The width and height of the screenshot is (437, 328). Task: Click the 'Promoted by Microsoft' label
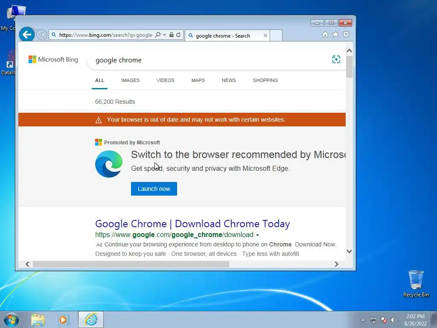(x=132, y=143)
